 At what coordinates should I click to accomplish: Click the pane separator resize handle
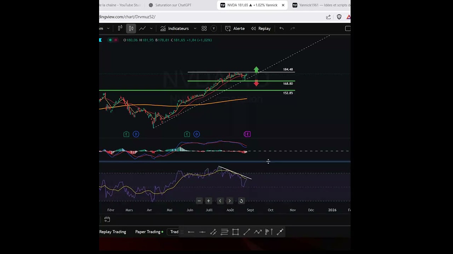(225, 162)
